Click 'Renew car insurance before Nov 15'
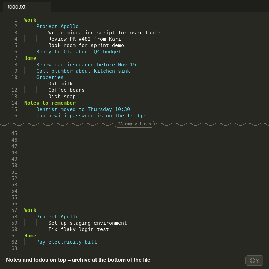269x269 pixels. tap(86, 65)
